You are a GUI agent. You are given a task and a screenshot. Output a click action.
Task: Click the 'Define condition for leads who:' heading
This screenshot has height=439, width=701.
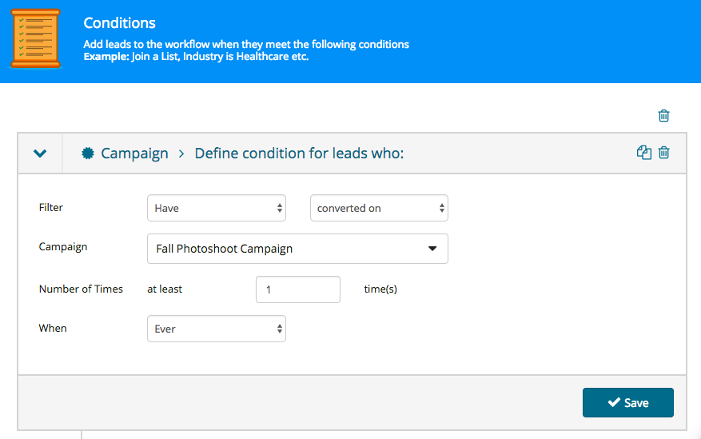click(x=299, y=154)
